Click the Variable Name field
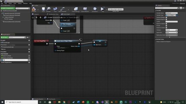The height and width of the screenshot is (104, 186). coord(171,13)
